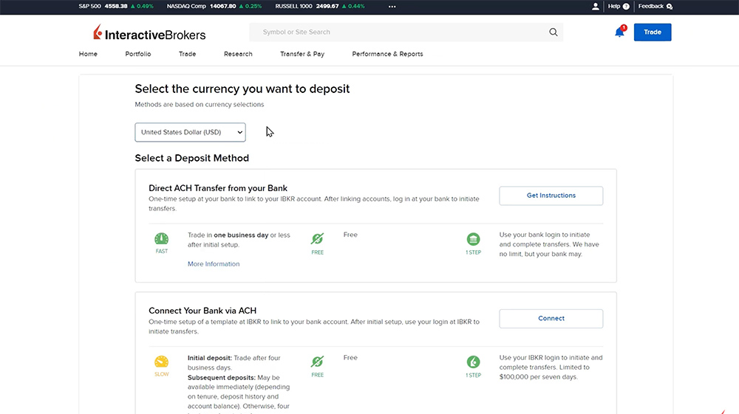This screenshot has width=739, height=414.
Task: Click the notification bell icon
Action: click(x=619, y=32)
